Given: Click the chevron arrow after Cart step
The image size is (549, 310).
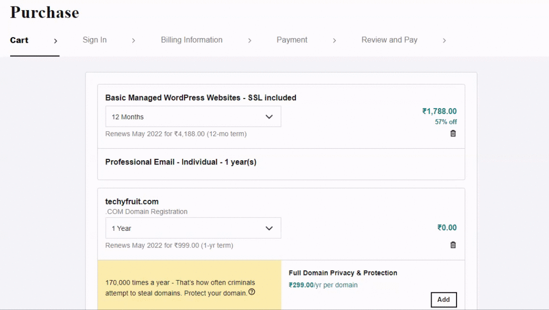Looking at the screenshot, I should [55, 41].
